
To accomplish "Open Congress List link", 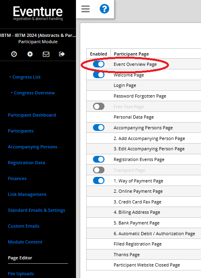I will click(x=26, y=77).
